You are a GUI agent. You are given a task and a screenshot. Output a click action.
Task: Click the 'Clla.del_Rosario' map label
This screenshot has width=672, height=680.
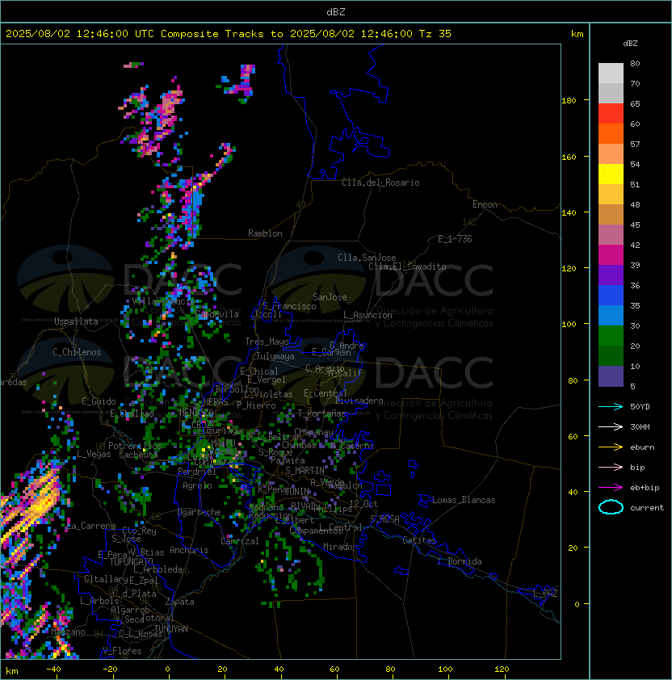point(380,183)
